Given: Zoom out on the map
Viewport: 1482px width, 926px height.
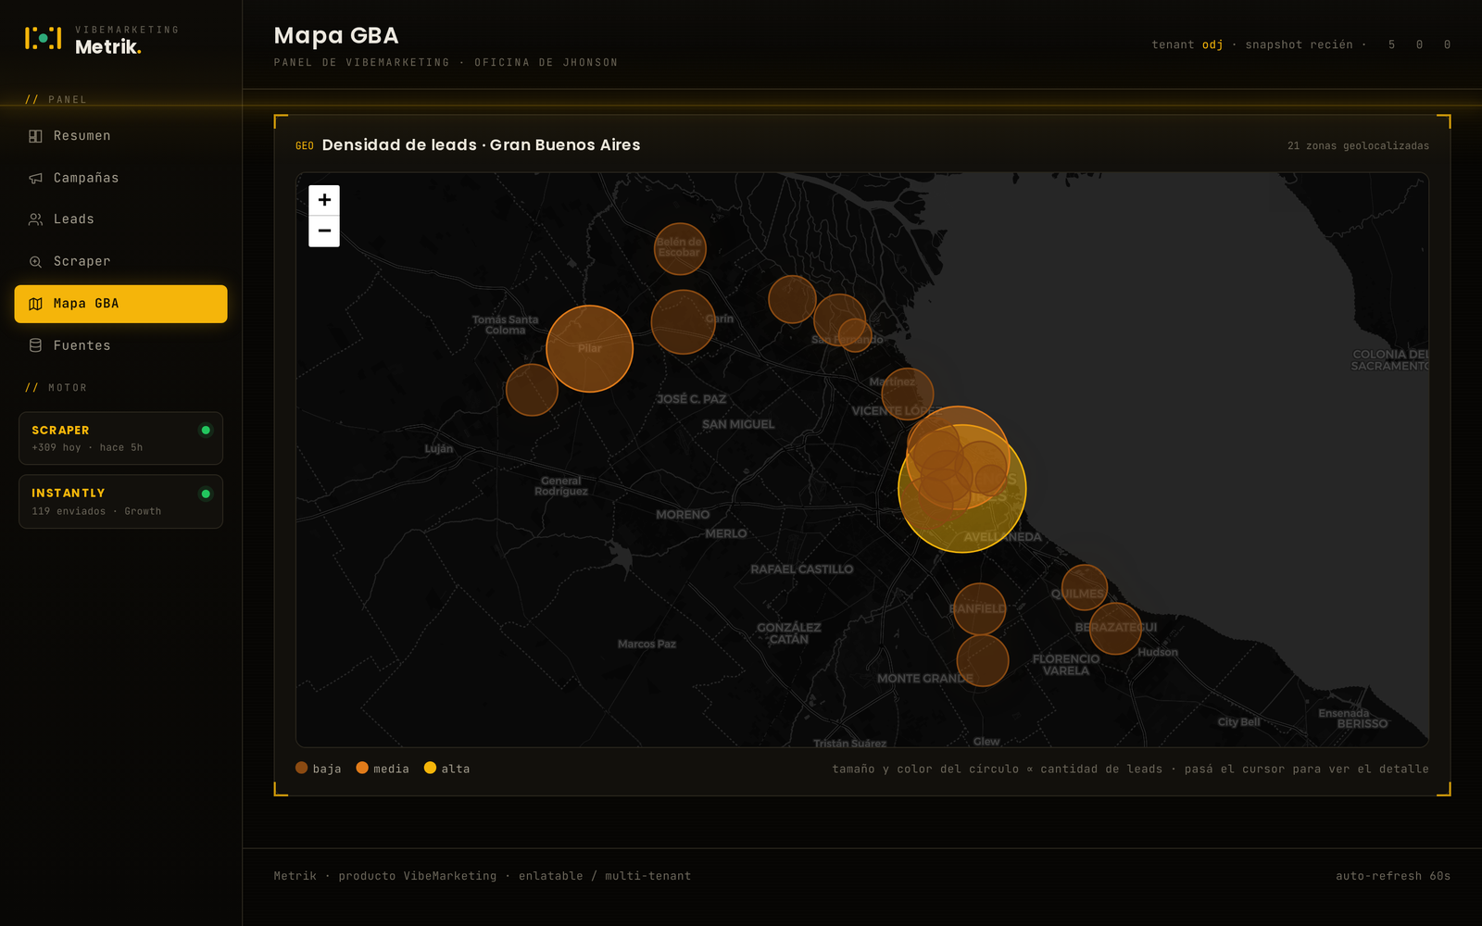Looking at the screenshot, I should point(324,231).
